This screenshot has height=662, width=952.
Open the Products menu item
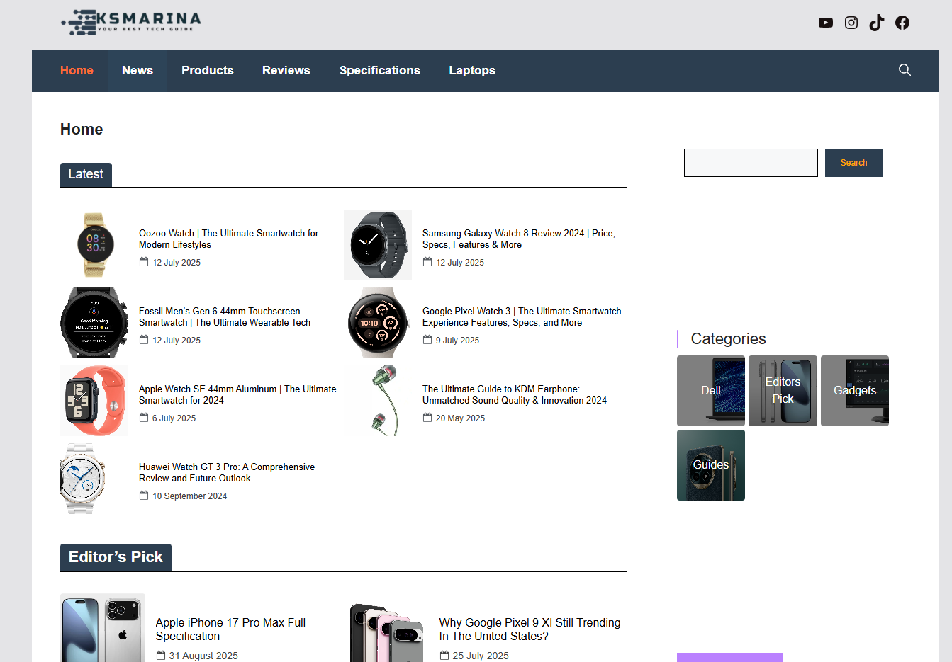pyautogui.click(x=207, y=71)
